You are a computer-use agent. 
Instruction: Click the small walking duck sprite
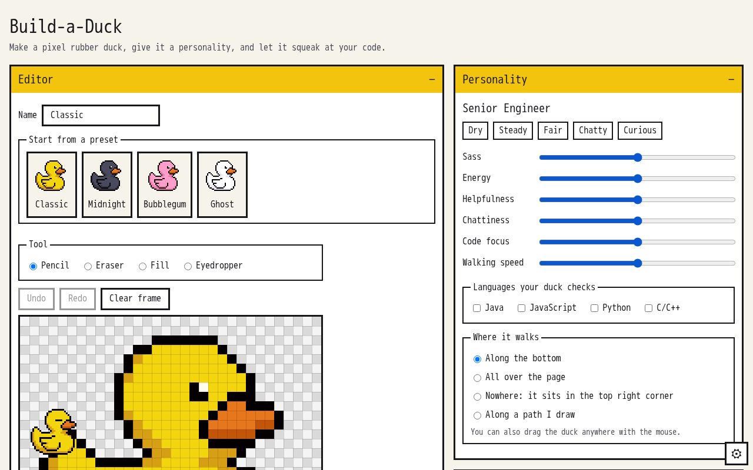pos(54,432)
